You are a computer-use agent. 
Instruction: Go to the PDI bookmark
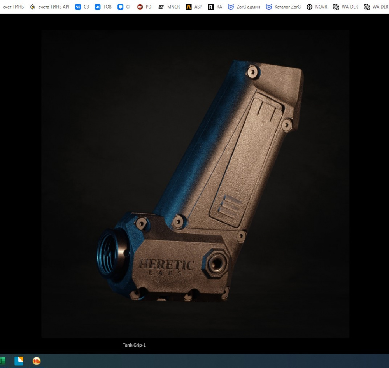(145, 7)
